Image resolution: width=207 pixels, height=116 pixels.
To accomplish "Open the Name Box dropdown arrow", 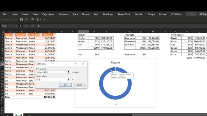I will (16, 26).
